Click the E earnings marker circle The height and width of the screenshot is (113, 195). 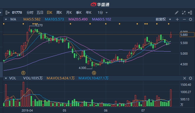[23, 73]
